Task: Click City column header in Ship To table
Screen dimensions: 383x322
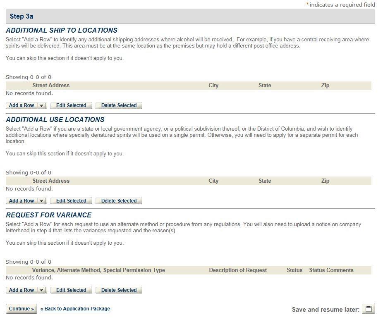Action: (213, 86)
